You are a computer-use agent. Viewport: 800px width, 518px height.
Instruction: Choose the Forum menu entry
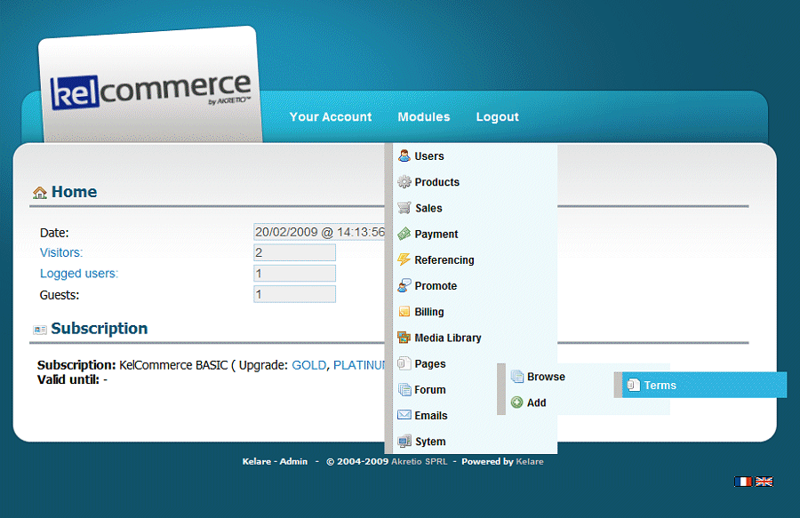pos(430,390)
